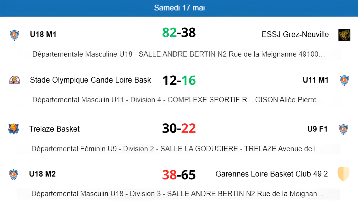Image resolution: width=358 pixels, height=201 pixels.
Task: Open the ESSJ Grez-Neuville team name
Action: tap(295, 34)
